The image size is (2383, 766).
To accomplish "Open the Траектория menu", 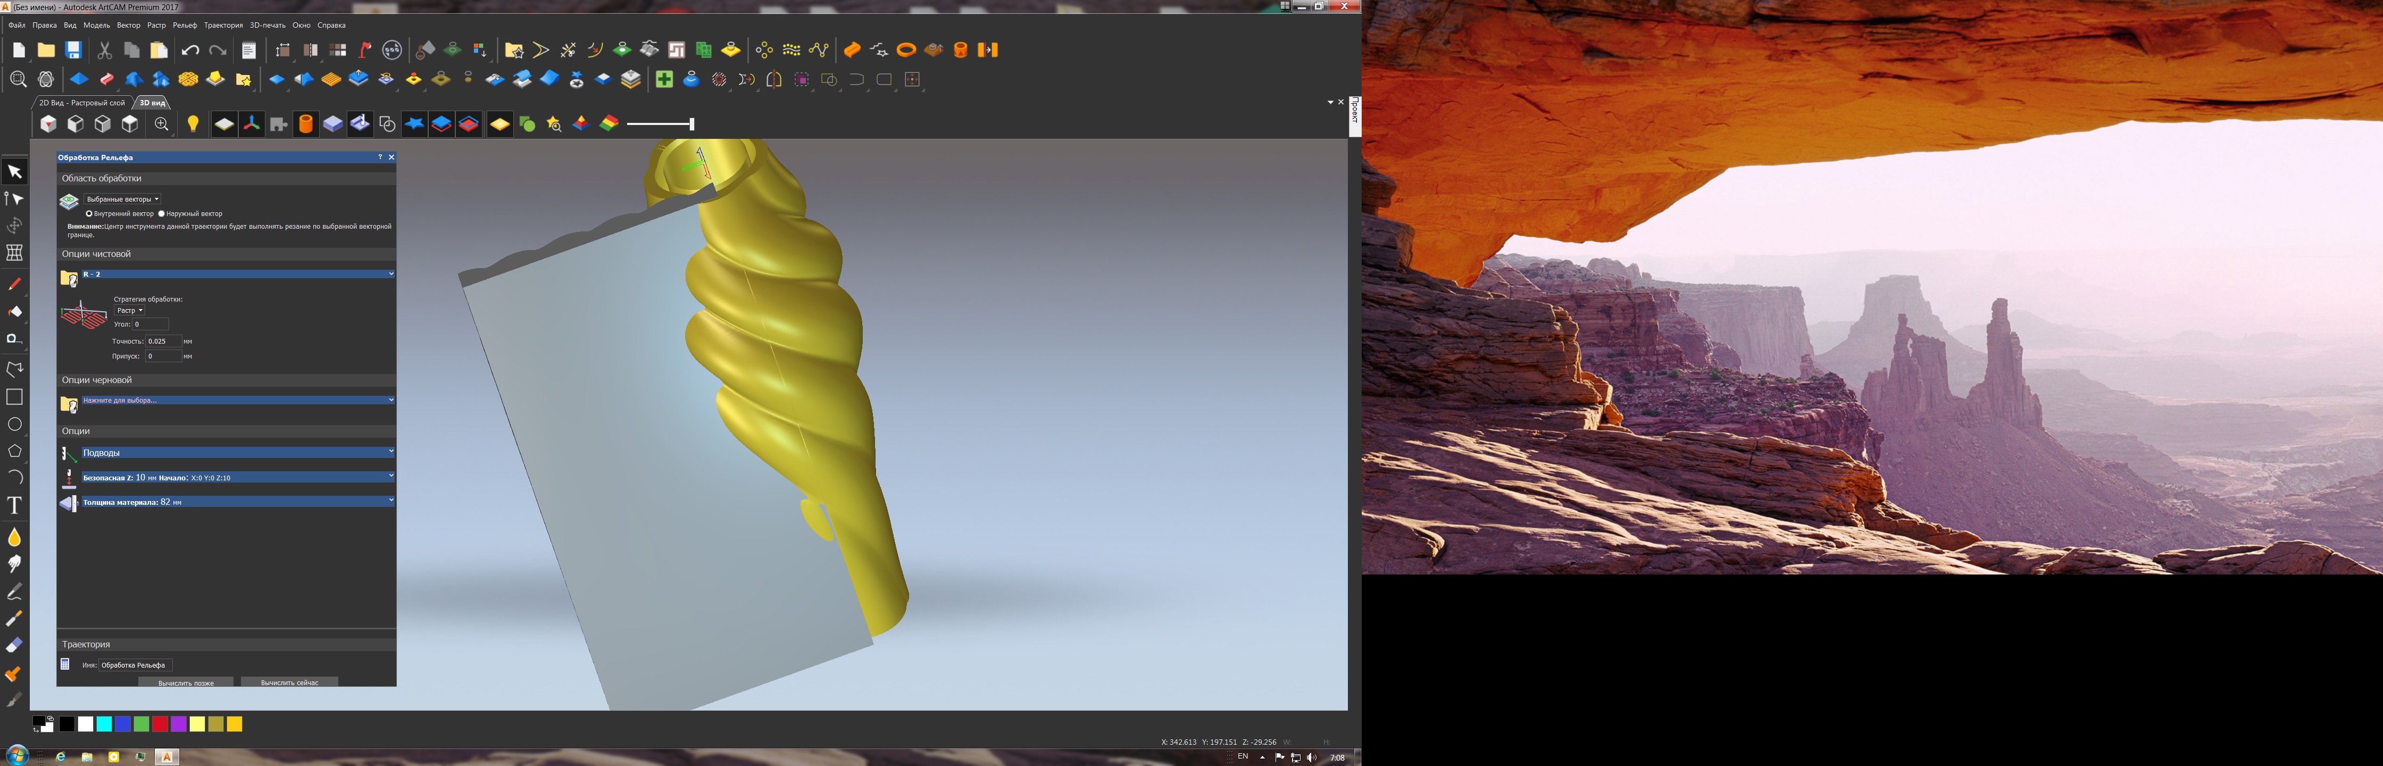I will click(x=223, y=25).
